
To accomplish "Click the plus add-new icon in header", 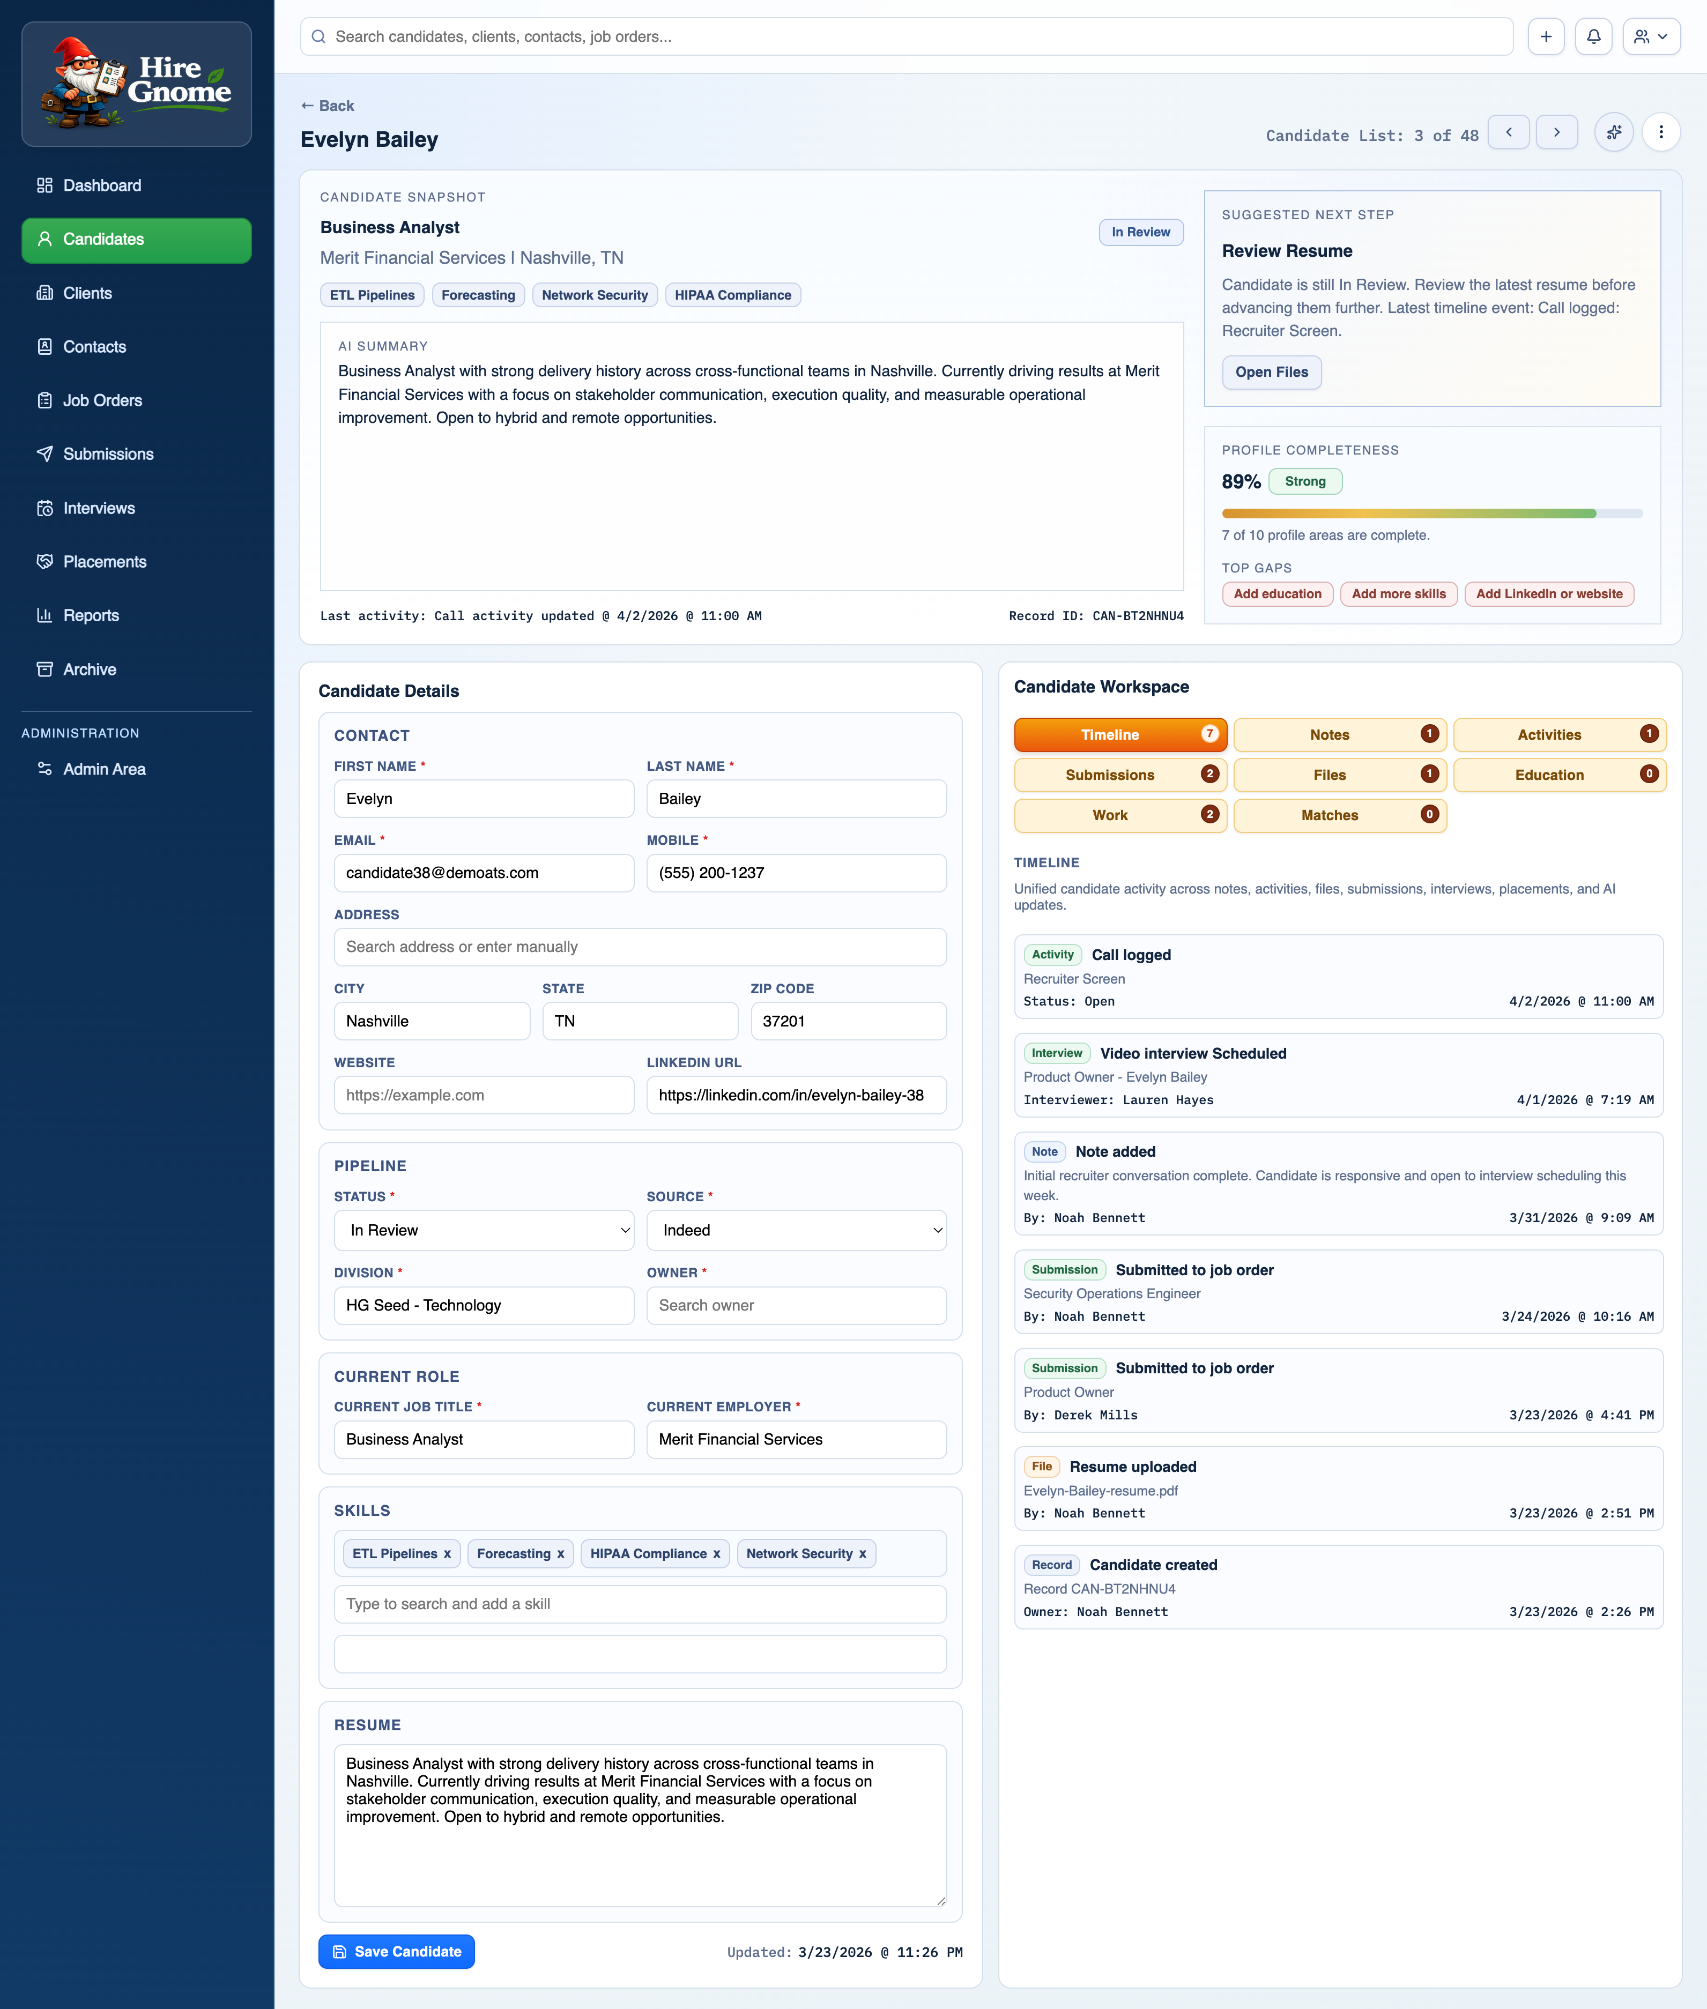I will click(1546, 37).
